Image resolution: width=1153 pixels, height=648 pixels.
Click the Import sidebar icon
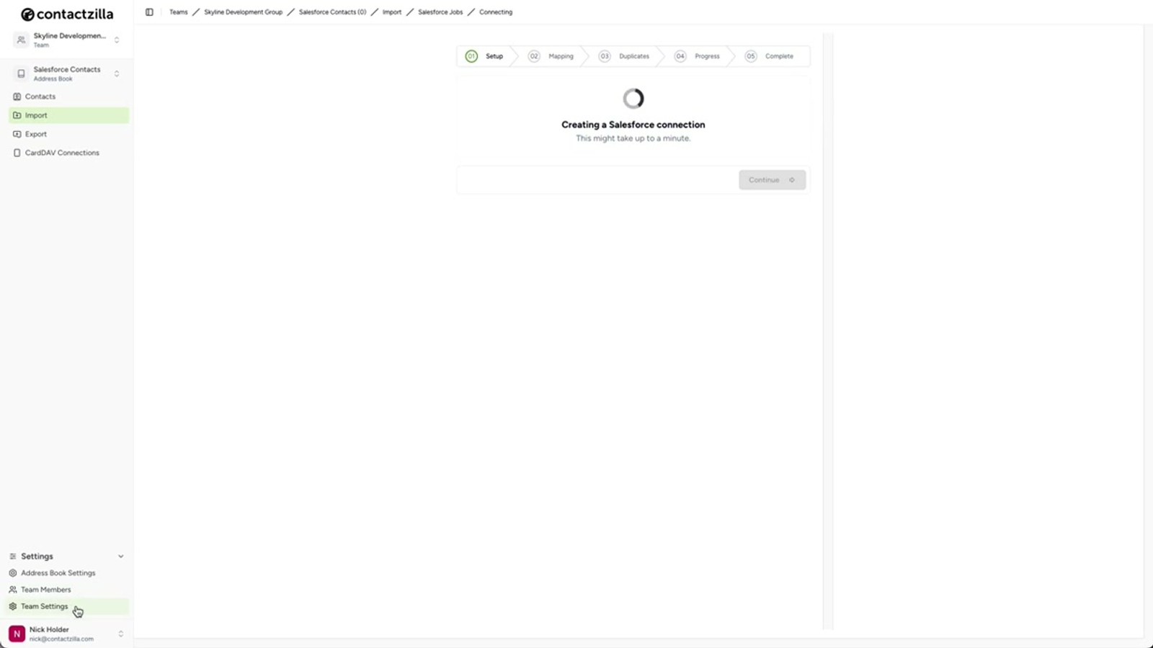(x=17, y=115)
